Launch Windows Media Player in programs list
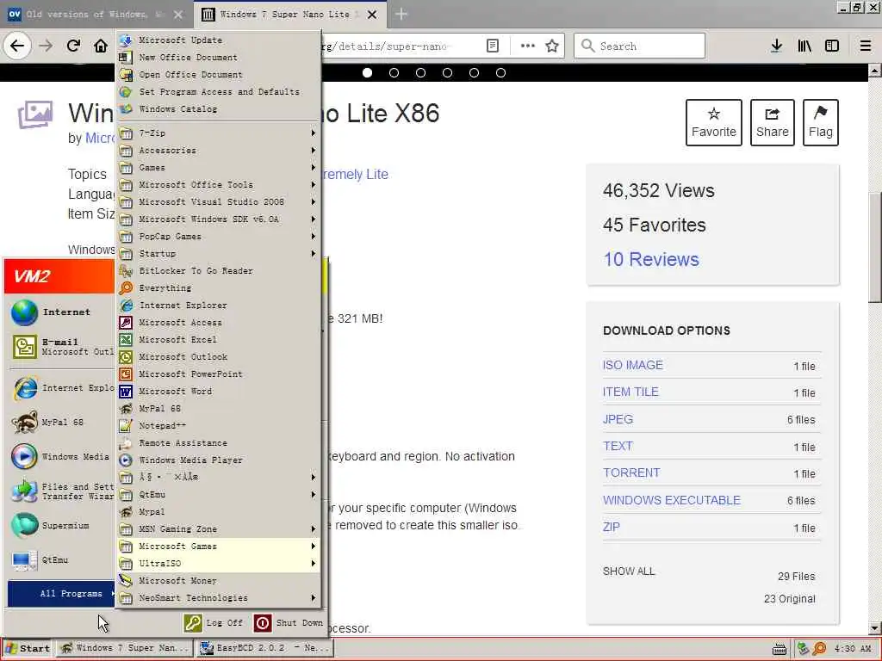This screenshot has height=661, width=882. pos(218,460)
